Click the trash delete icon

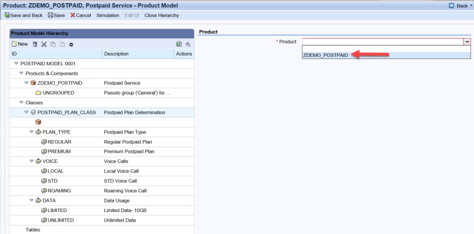pyautogui.click(x=35, y=44)
